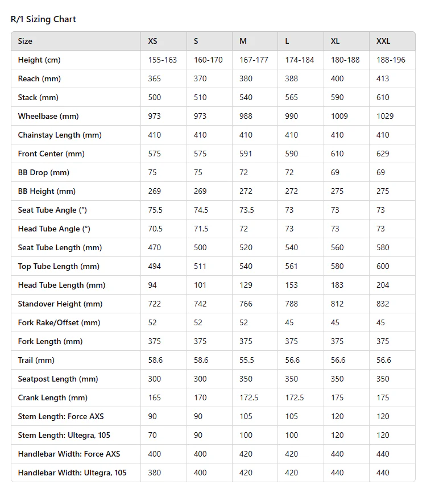This screenshot has width=435, height=497.
Task: Click the Reach value 380 for M
Action: click(246, 78)
